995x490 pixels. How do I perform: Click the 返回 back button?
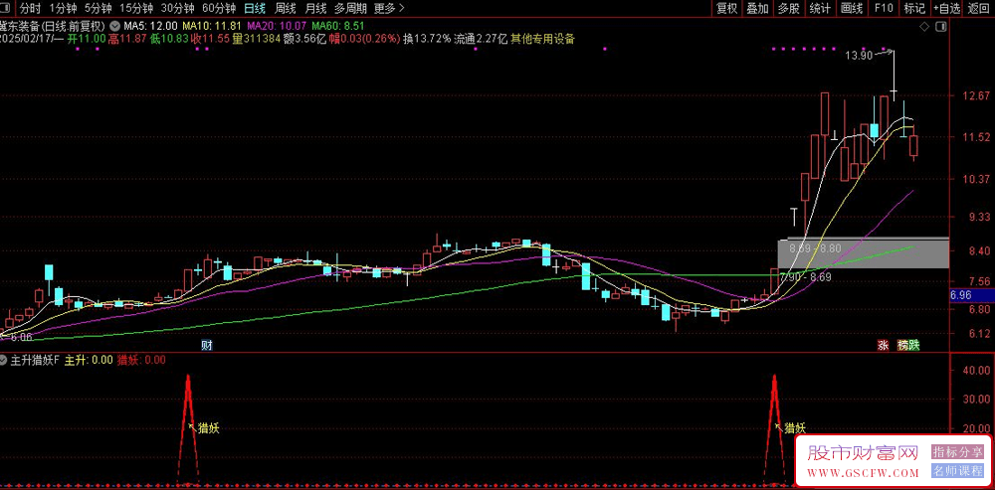pyautogui.click(x=980, y=8)
